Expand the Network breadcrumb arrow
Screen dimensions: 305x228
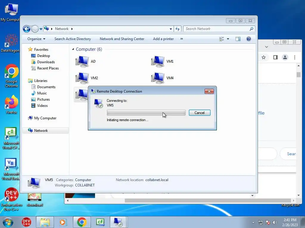point(72,29)
